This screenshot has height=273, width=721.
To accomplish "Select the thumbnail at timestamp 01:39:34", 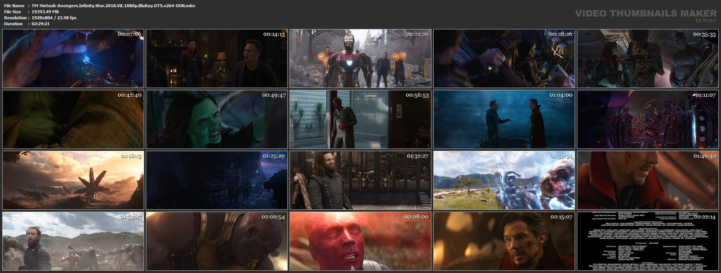I will point(504,180).
